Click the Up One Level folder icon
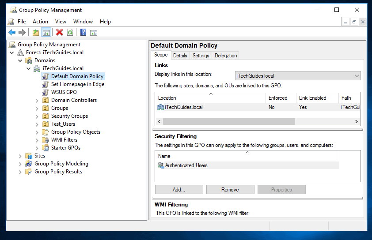Image resolution: width=372 pixels, height=240 pixels. pyautogui.click(x=36, y=32)
